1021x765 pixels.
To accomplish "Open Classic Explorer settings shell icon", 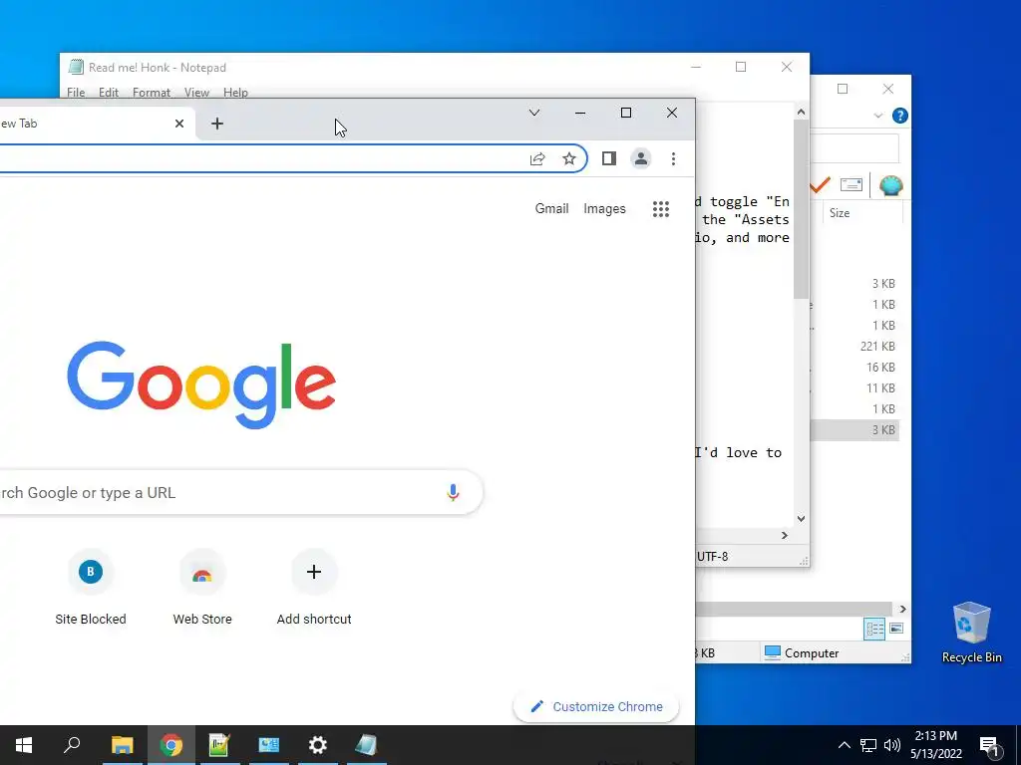I will pyautogui.click(x=890, y=185).
